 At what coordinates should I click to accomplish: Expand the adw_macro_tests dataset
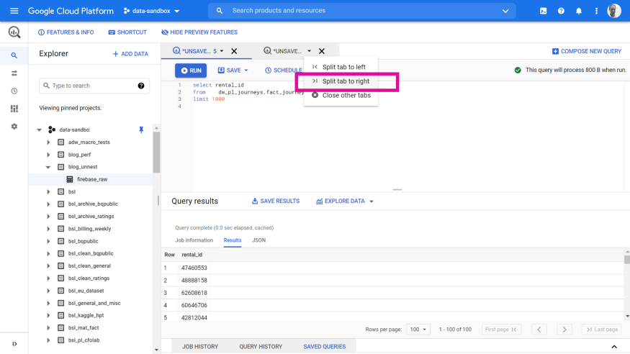point(48,142)
